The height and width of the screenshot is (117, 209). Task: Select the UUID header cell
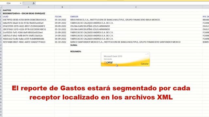pyautogui.click(x=28, y=17)
